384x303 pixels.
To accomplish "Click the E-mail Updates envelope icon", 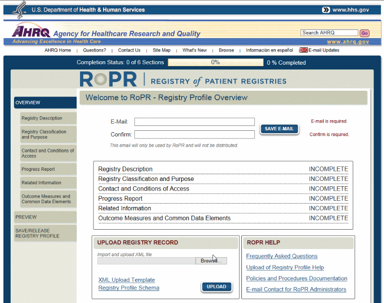I will pyautogui.click(x=304, y=50).
